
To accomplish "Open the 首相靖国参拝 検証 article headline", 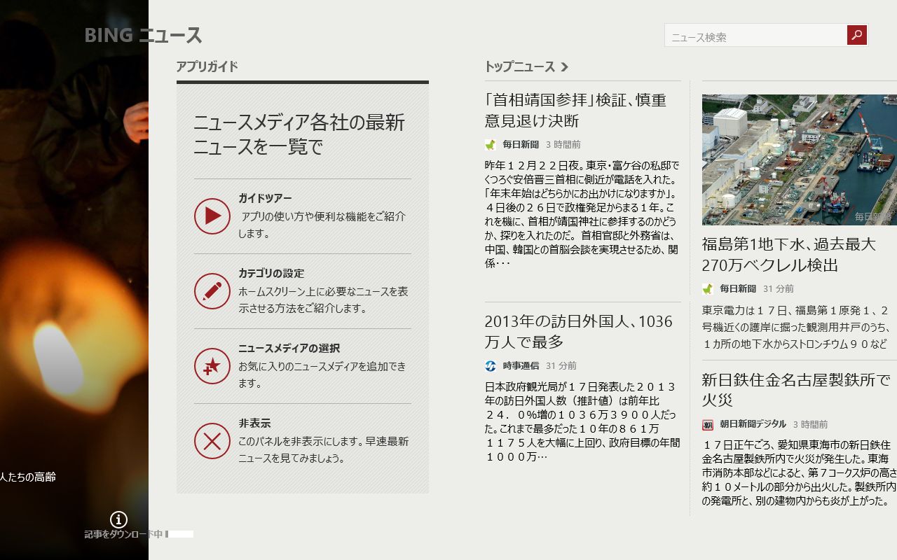I will pyautogui.click(x=575, y=110).
